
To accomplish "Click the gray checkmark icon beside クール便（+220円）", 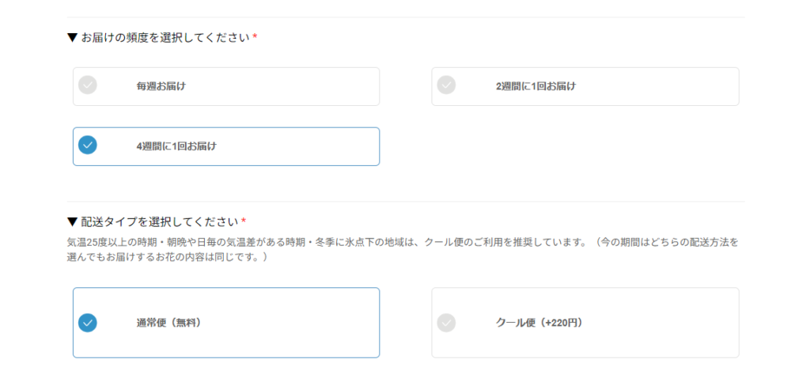I will pos(447,323).
